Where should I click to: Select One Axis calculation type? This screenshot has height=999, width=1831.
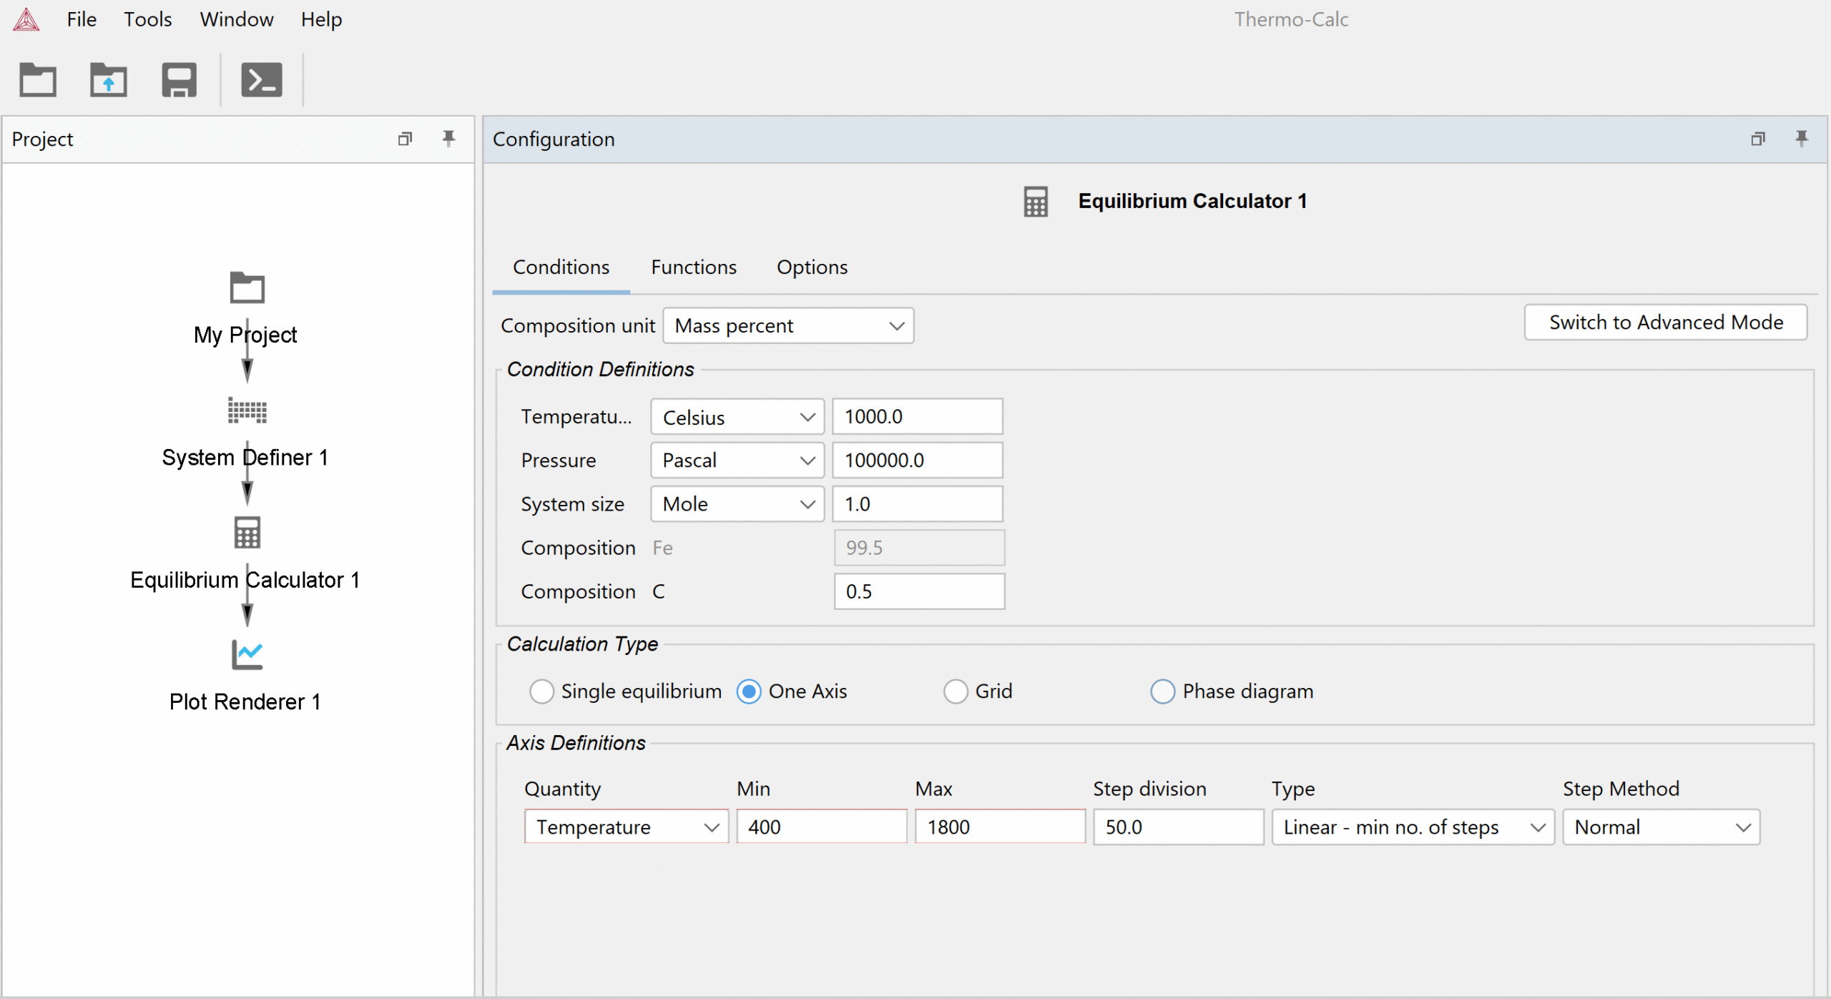pos(749,692)
